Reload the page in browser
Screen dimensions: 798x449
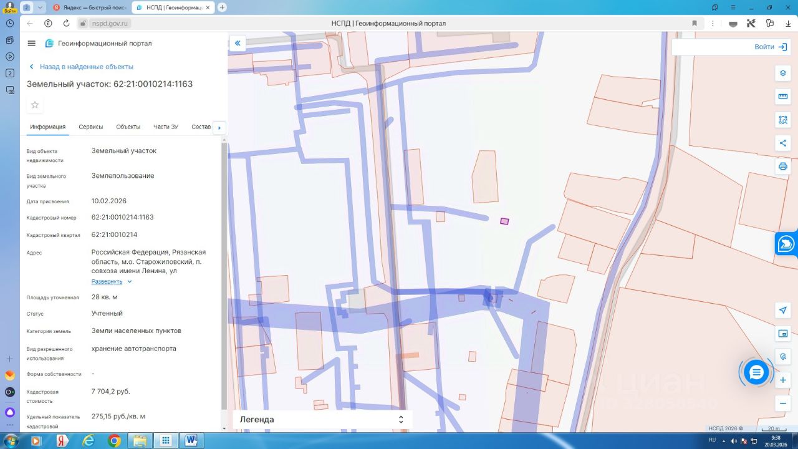pyautogui.click(x=66, y=24)
